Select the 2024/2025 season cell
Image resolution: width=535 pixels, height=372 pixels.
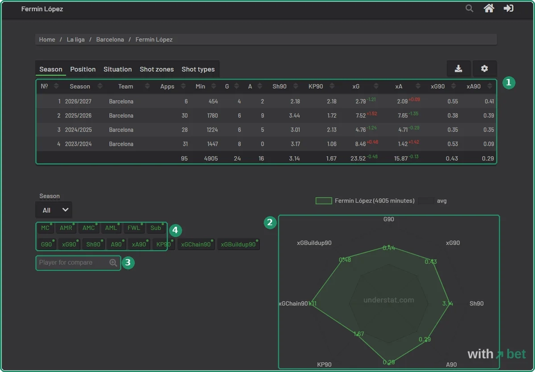tap(78, 130)
